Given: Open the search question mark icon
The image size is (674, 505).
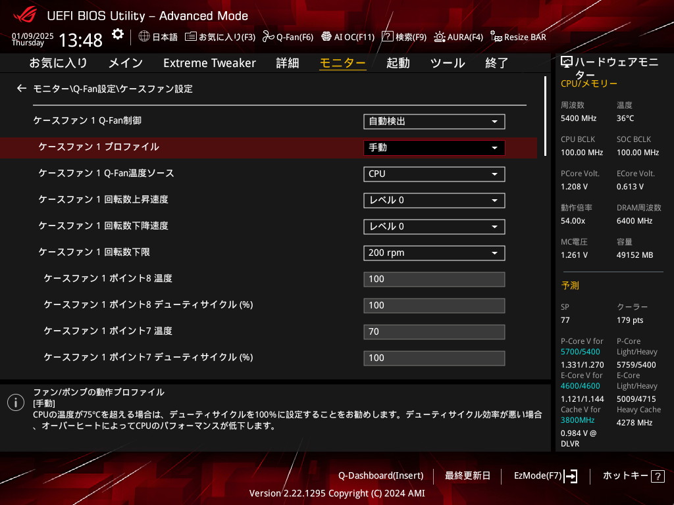Looking at the screenshot, I should 388,37.
